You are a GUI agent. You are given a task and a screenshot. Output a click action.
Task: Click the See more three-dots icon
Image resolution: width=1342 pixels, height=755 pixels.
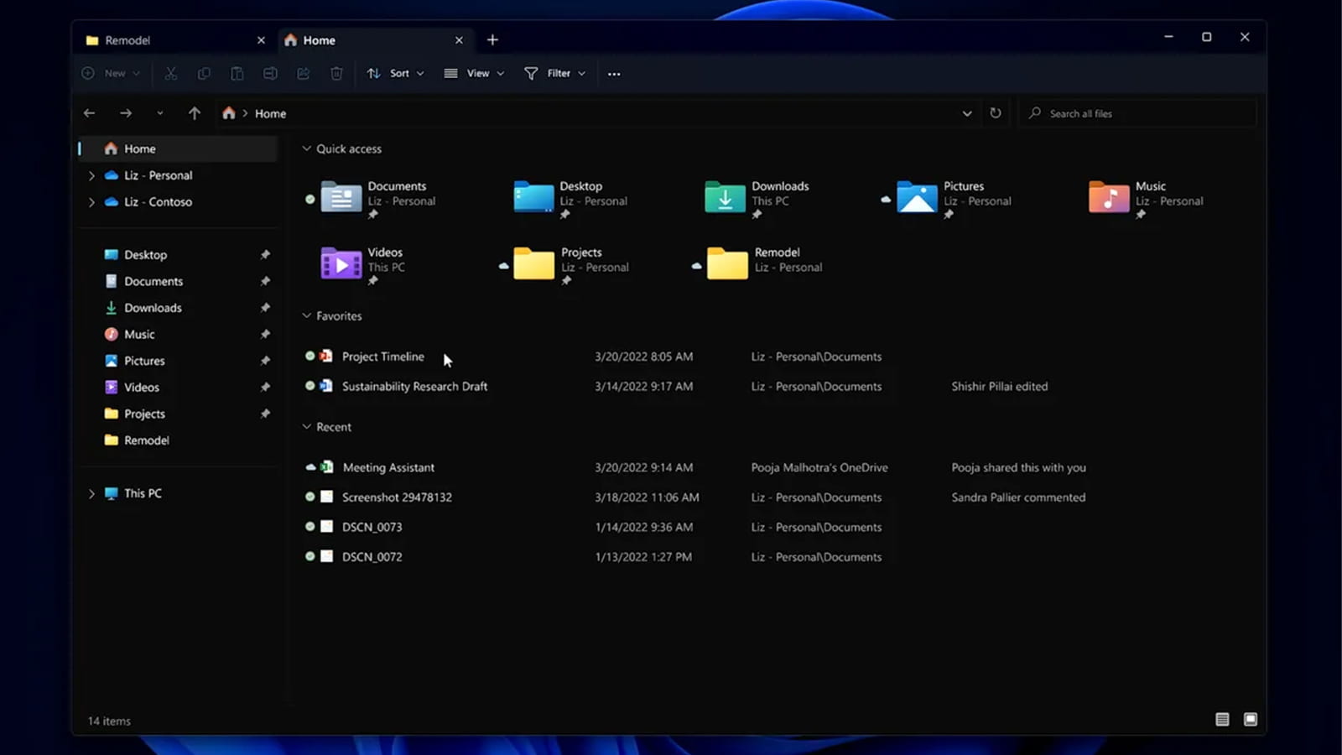click(x=614, y=74)
